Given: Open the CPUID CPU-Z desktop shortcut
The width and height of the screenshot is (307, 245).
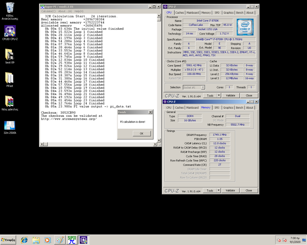Looking at the screenshot, I should pos(10,33).
